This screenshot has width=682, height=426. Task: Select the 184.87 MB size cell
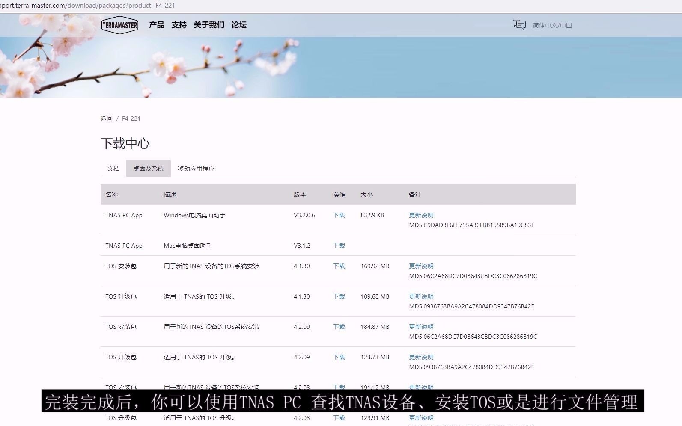[375, 327]
